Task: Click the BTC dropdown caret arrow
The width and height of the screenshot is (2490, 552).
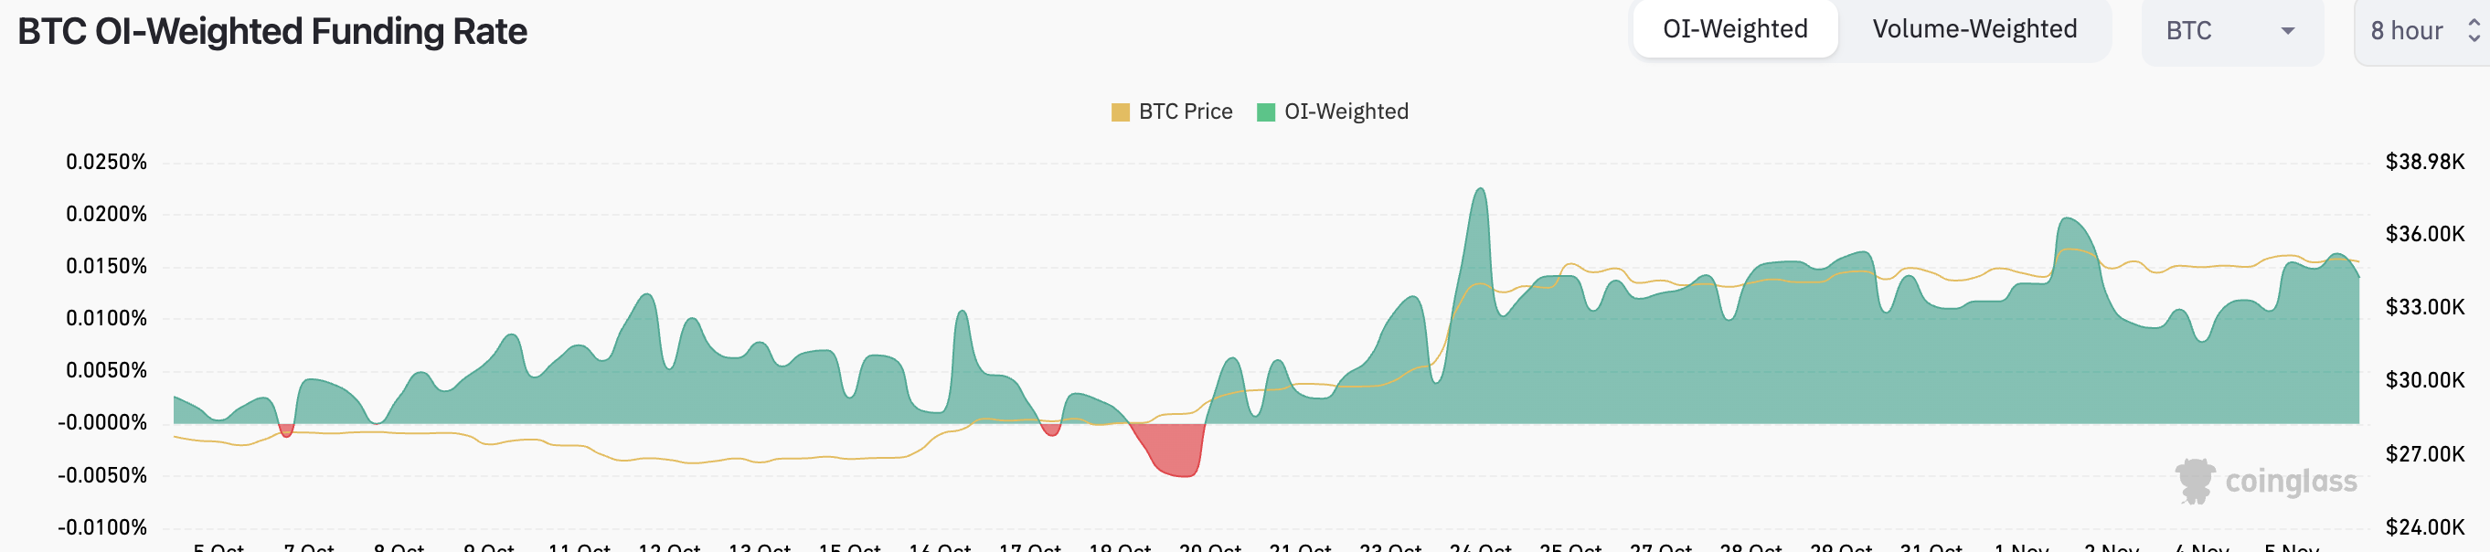Action: [x=2287, y=32]
